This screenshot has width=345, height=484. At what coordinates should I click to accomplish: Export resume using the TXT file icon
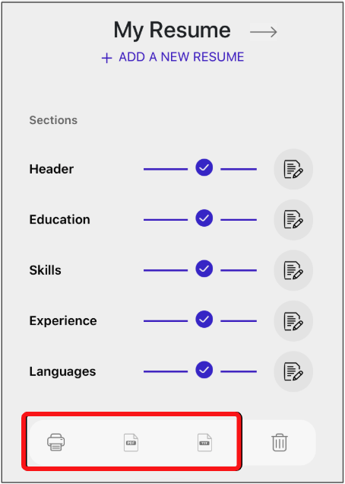pos(204,442)
